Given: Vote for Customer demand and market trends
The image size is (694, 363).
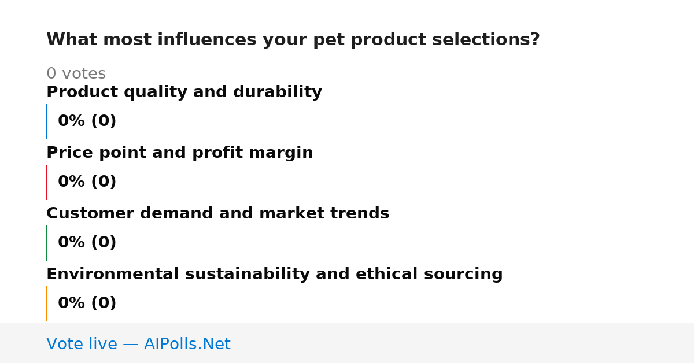Looking at the screenshot, I should tap(217, 214).
